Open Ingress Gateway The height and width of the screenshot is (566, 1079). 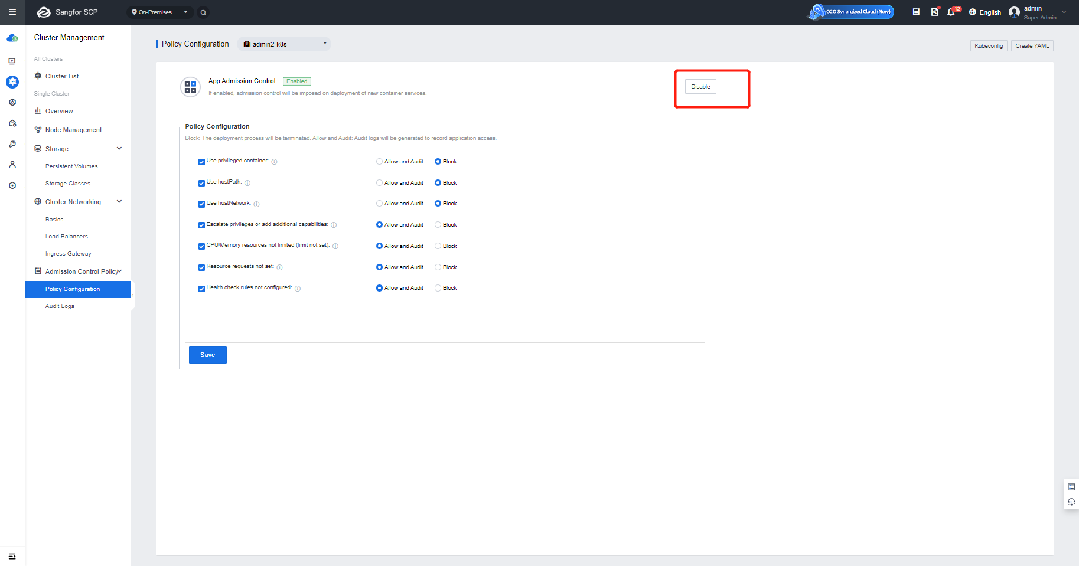pos(69,254)
